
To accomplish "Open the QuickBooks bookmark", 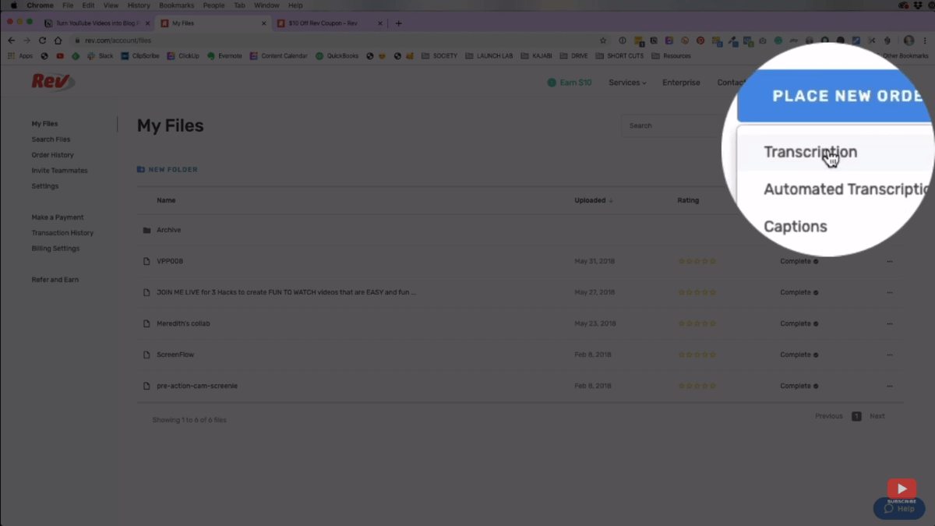I will (337, 56).
